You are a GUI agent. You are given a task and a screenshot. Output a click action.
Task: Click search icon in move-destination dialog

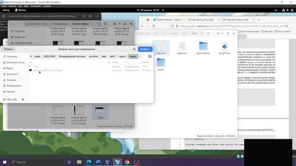point(134,49)
